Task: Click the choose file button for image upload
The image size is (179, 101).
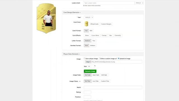Action: tap(88, 62)
